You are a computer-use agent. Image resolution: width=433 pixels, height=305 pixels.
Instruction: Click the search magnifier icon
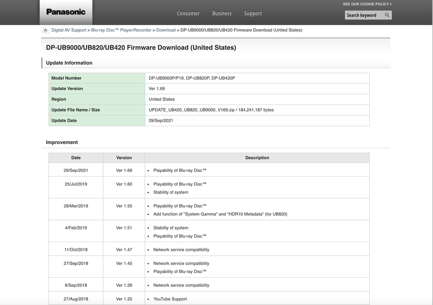click(387, 15)
